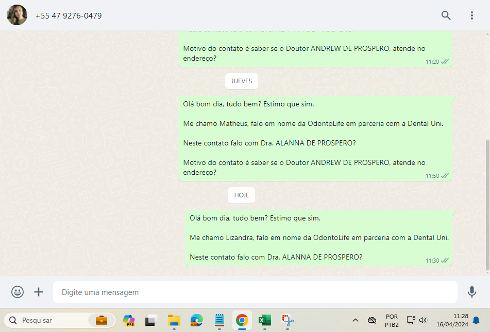The width and height of the screenshot is (490, 332).
Task: Click the scrollbar up arrow
Action: pyautogui.click(x=487, y=34)
